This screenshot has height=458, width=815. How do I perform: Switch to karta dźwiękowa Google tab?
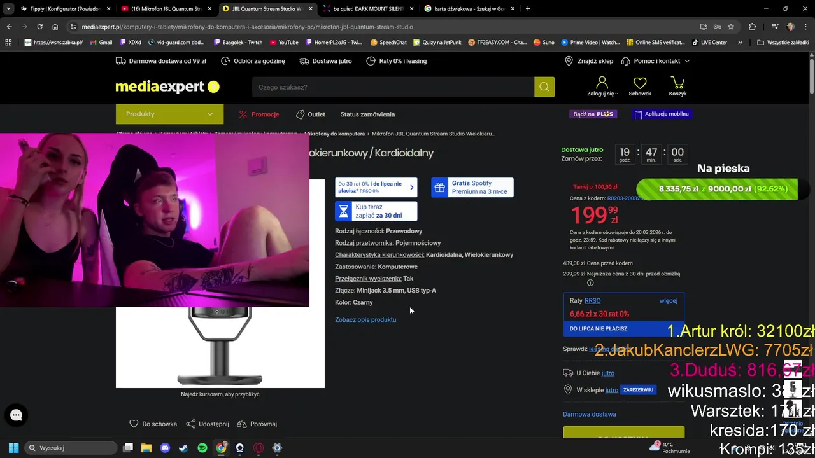point(469,9)
